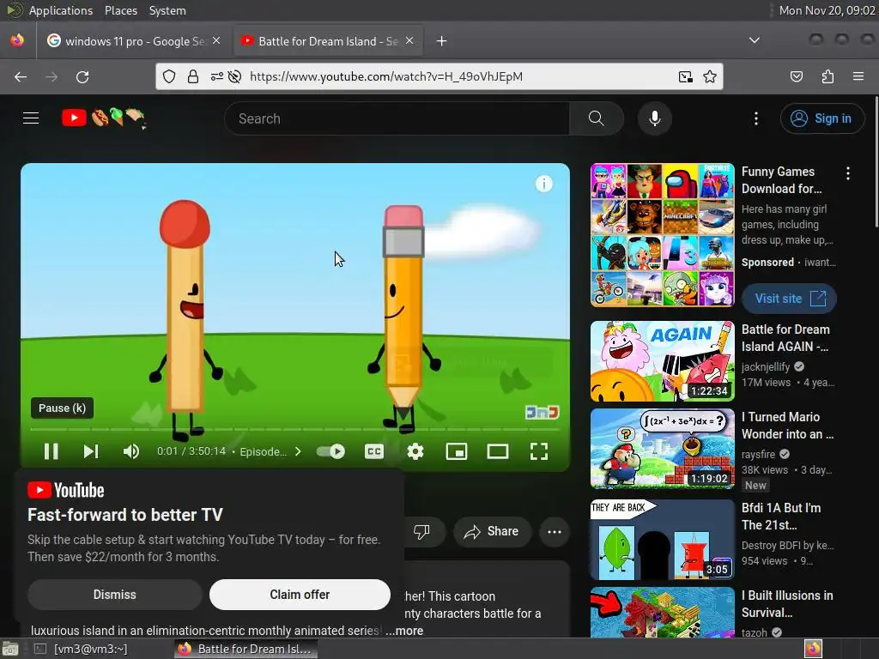
Task: Open the Applications menu
Action: (x=61, y=10)
